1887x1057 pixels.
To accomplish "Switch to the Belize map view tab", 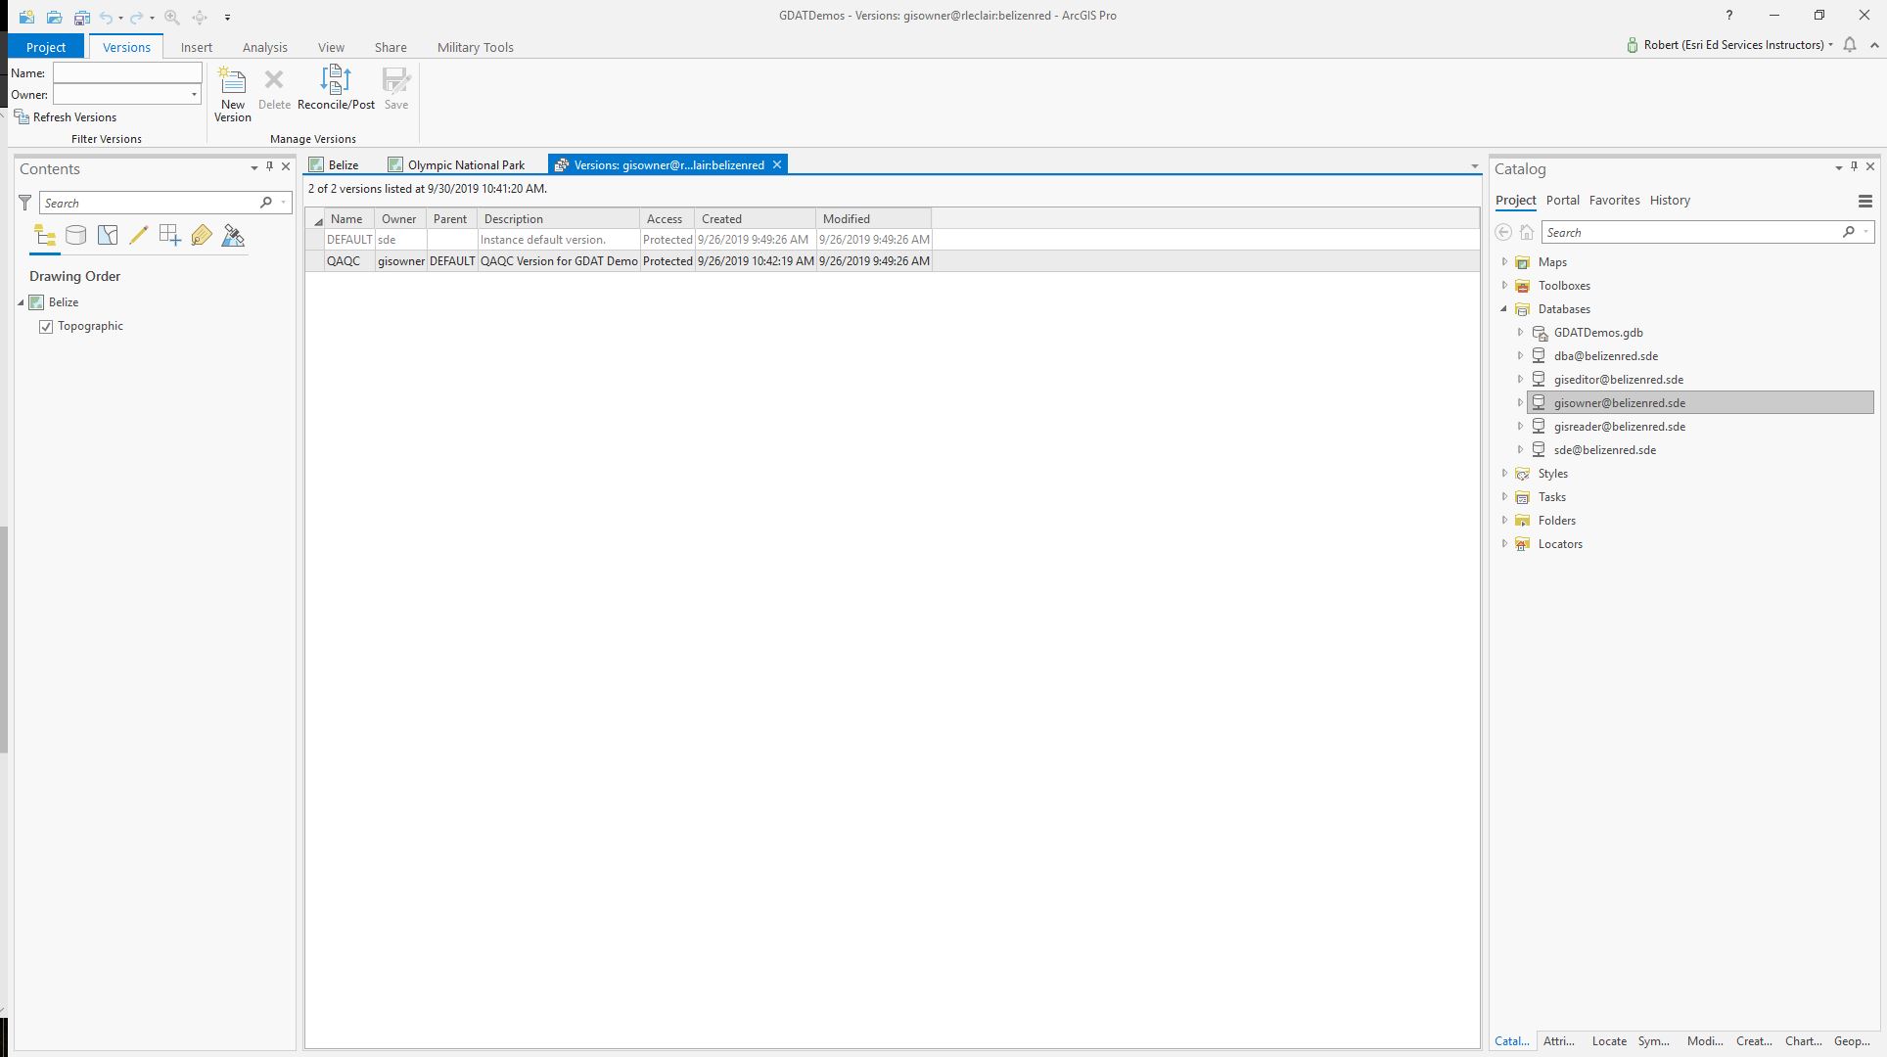I will (x=335, y=165).
